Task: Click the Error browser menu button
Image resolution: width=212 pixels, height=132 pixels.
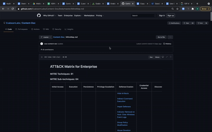Action: point(205,9)
